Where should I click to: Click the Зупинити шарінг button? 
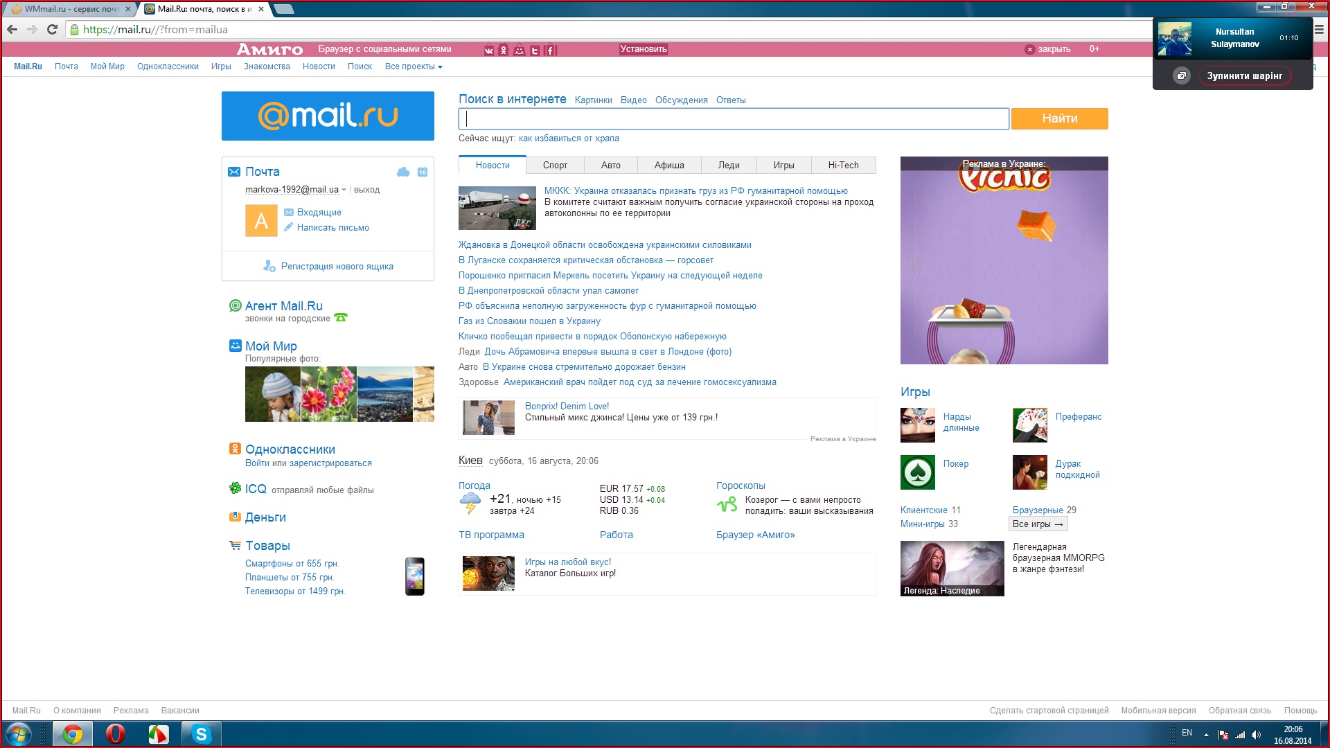point(1244,76)
